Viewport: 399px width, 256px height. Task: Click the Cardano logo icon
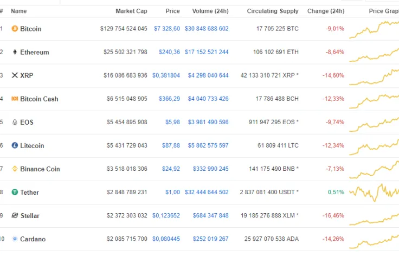tap(15, 239)
